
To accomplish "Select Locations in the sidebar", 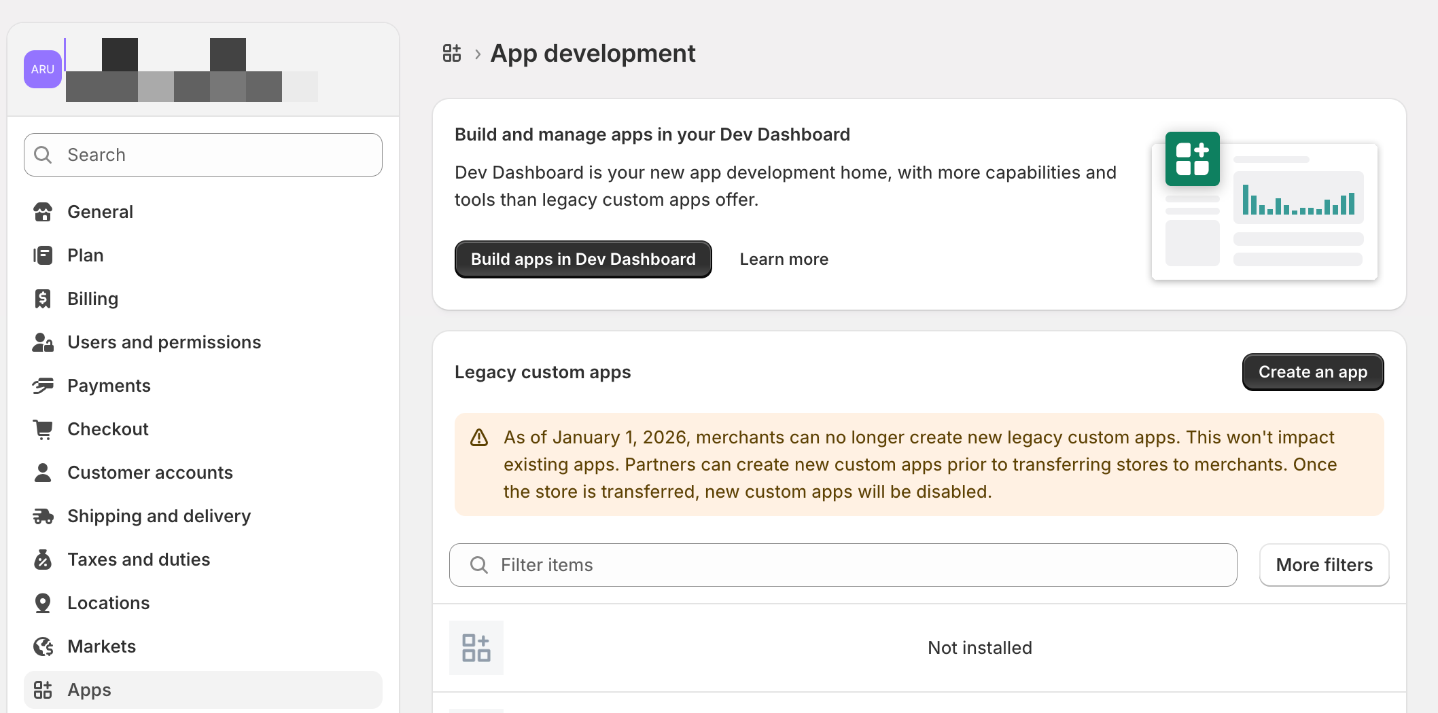I will (x=203, y=603).
